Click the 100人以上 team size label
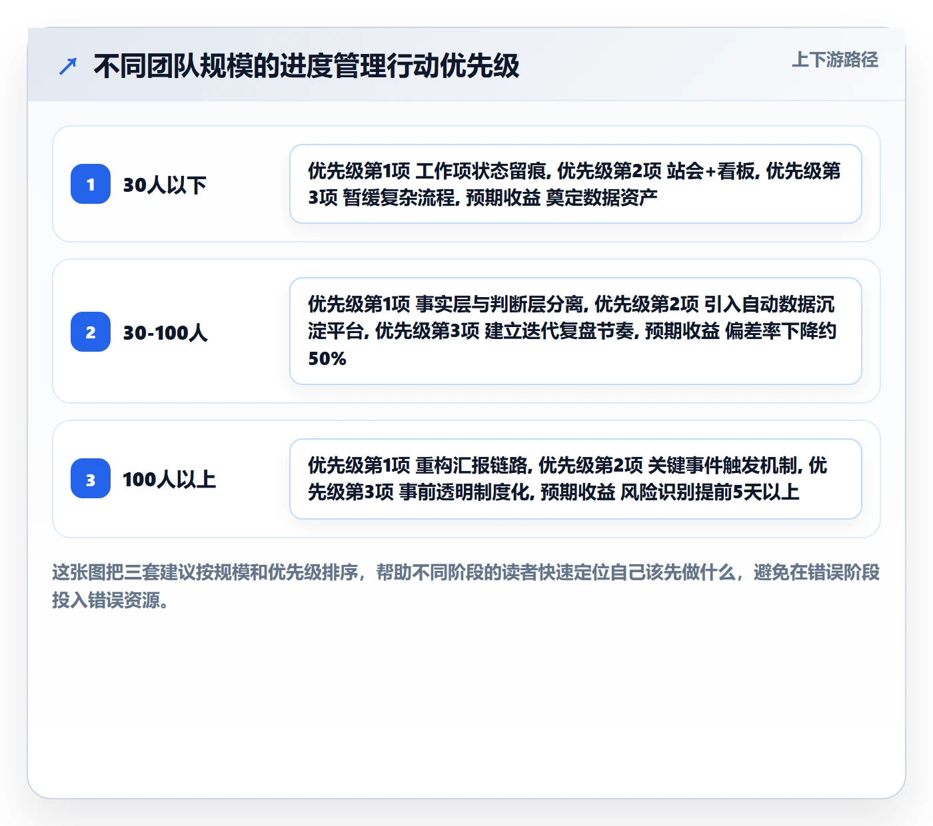The width and height of the screenshot is (933, 826). [169, 479]
